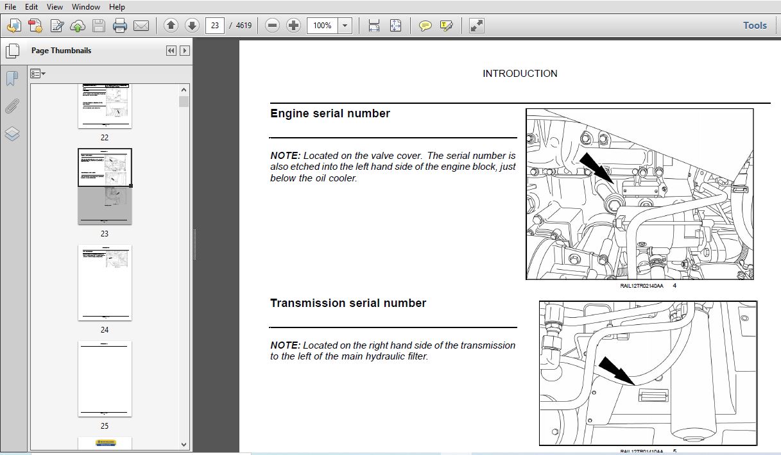Select page 25 thumbnail
781x455 pixels.
click(x=105, y=378)
